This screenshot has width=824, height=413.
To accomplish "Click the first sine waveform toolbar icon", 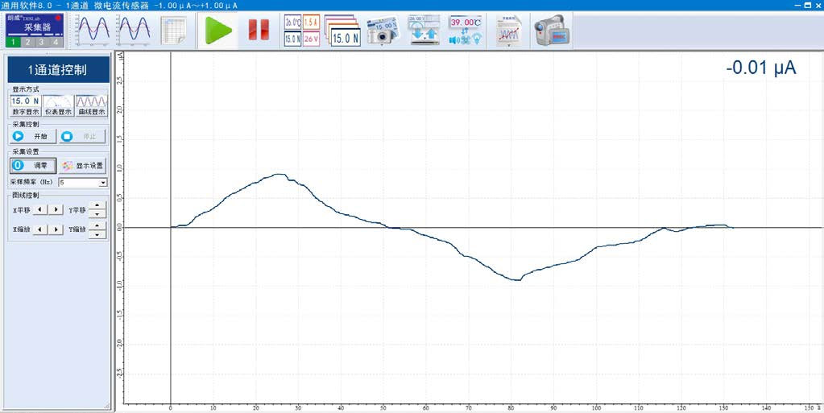I will click(x=92, y=30).
